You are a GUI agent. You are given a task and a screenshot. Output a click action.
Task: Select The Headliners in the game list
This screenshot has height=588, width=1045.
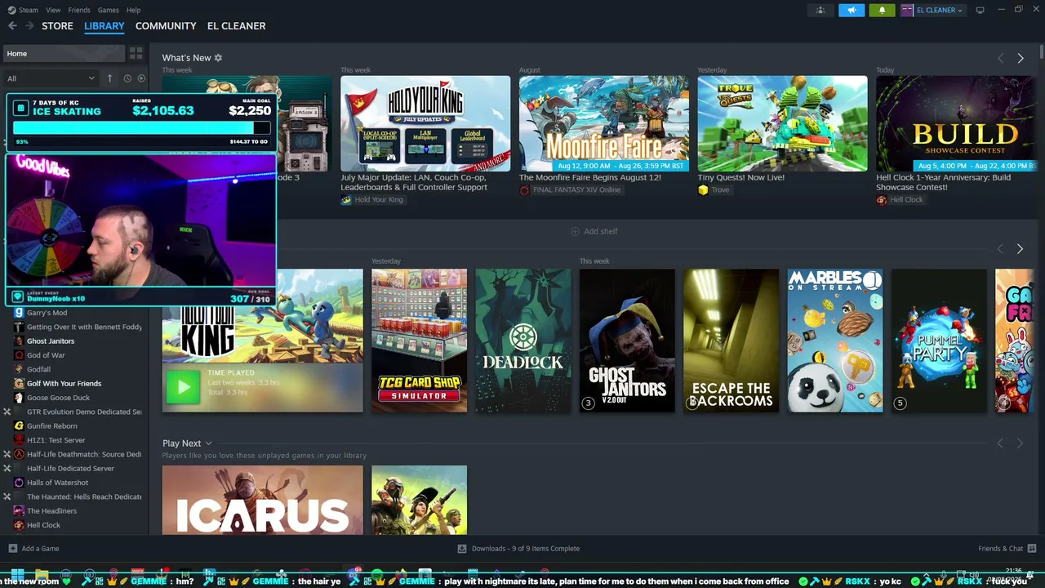pyautogui.click(x=51, y=511)
